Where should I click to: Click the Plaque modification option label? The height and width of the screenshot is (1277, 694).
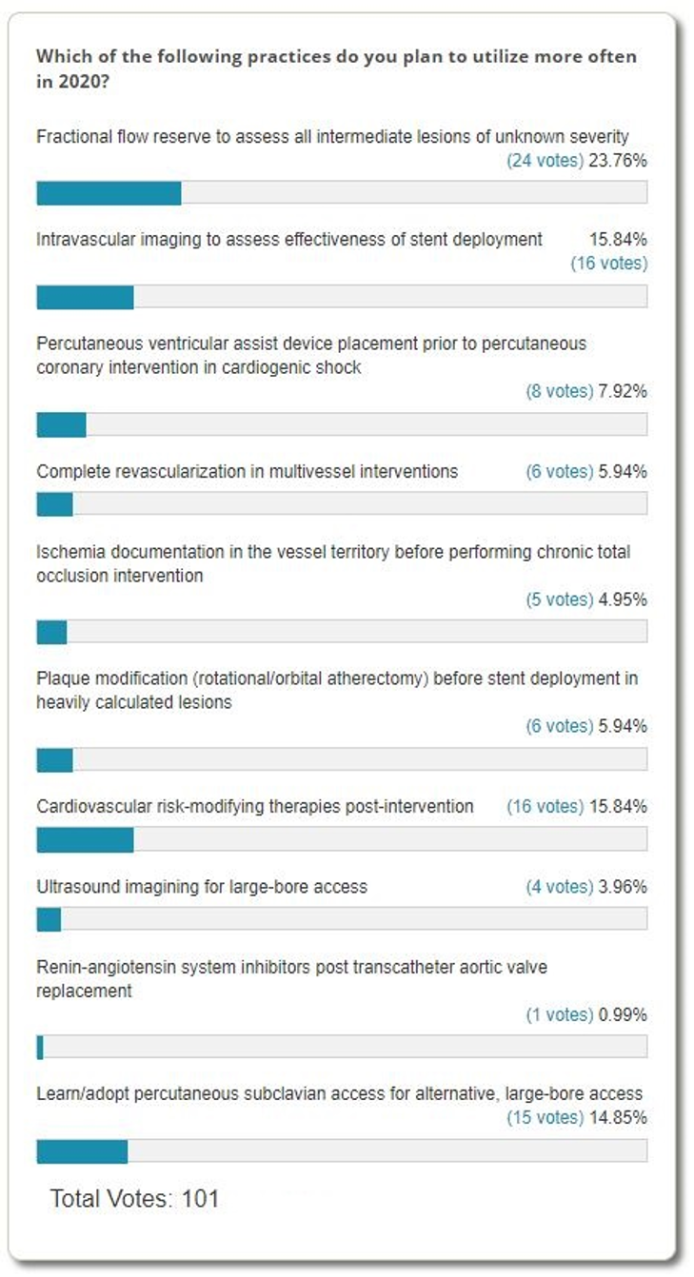(x=337, y=690)
